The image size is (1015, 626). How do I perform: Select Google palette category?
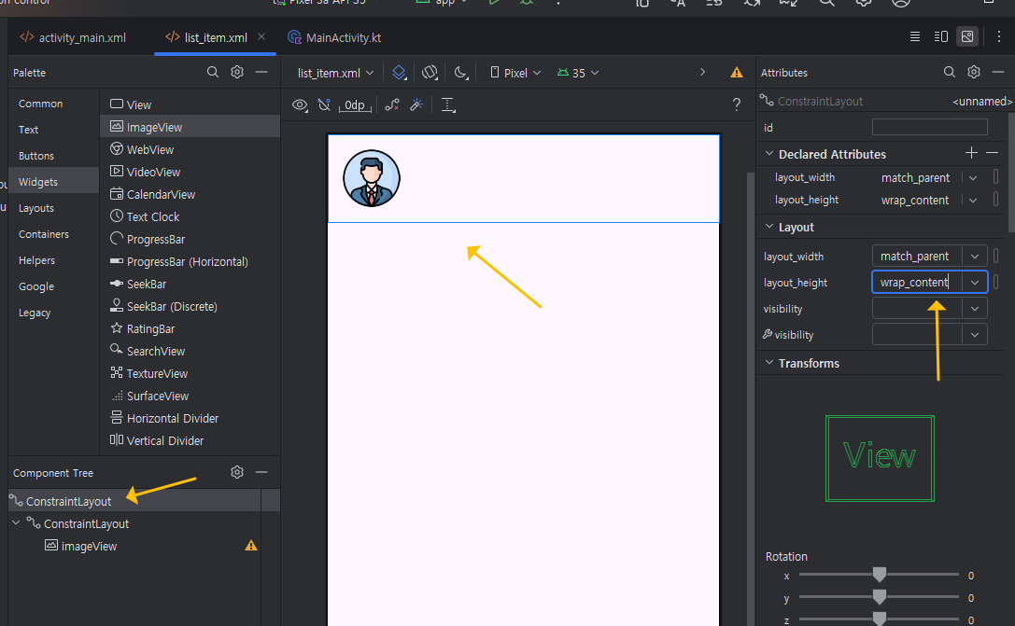point(36,286)
